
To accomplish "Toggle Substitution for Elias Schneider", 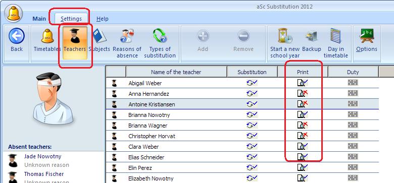I will (x=252, y=157).
